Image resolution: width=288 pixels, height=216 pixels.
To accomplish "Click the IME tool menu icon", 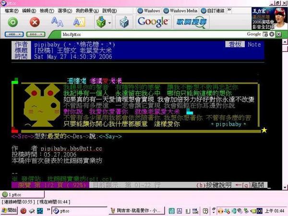I will (x=196, y=211).
